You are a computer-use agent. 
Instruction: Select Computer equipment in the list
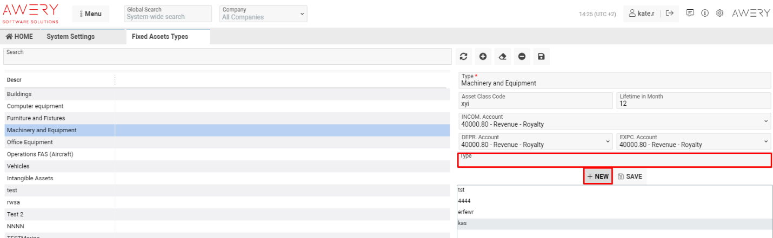[35, 106]
